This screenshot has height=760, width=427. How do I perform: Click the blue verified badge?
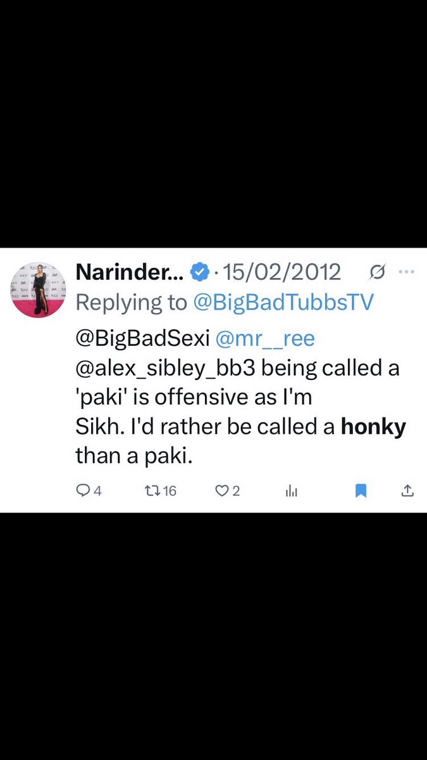click(x=199, y=272)
